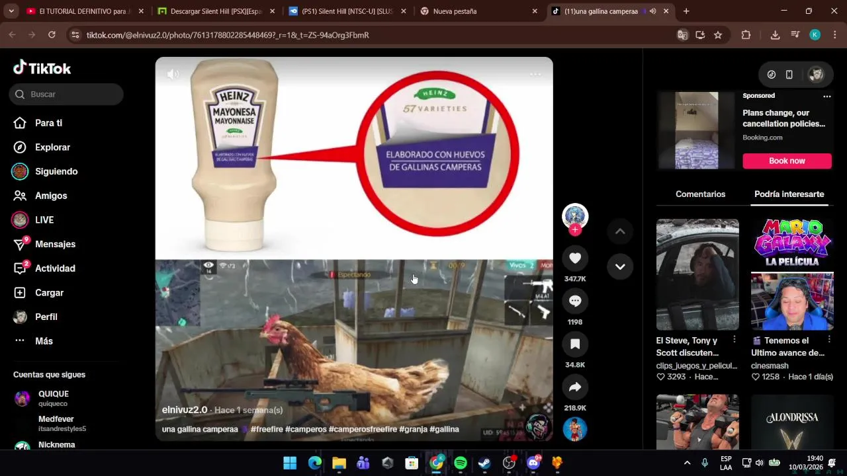
Task: Click the get app phone icon
Action: tap(789, 75)
